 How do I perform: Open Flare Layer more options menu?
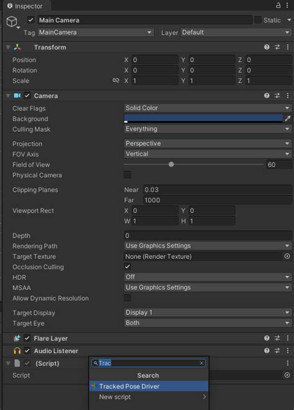point(288,338)
